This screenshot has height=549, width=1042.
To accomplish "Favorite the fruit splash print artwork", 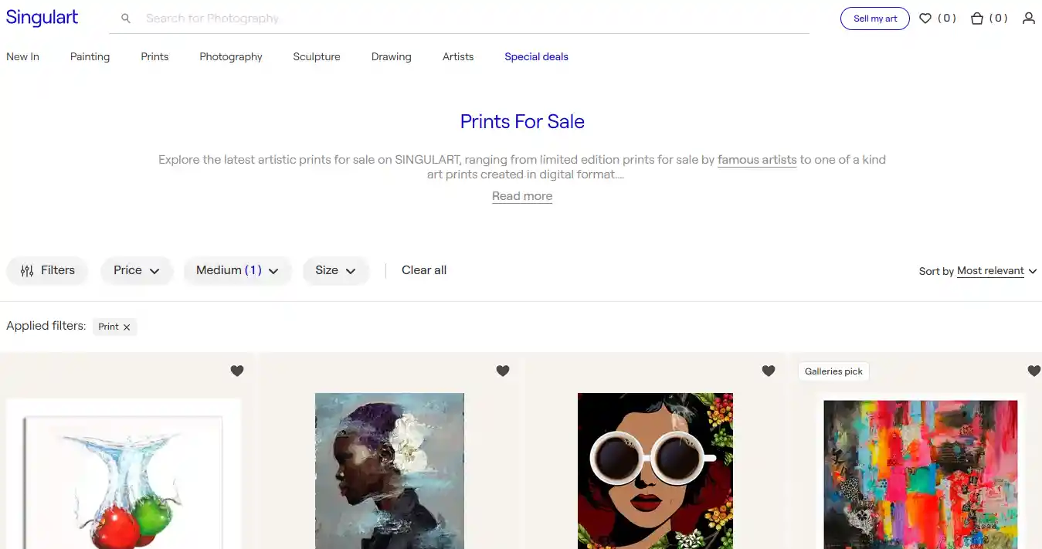I will (x=236, y=371).
